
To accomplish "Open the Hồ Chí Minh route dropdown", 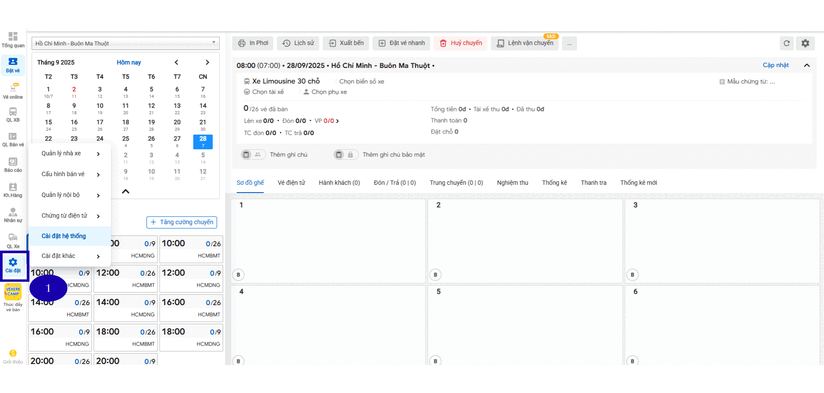I will pyautogui.click(x=125, y=43).
